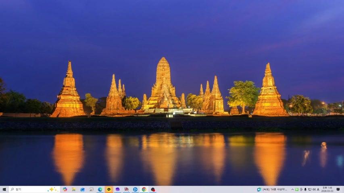This screenshot has height=193, width=344.
Task: Expand the hidden system tray icons
Action: (292, 189)
